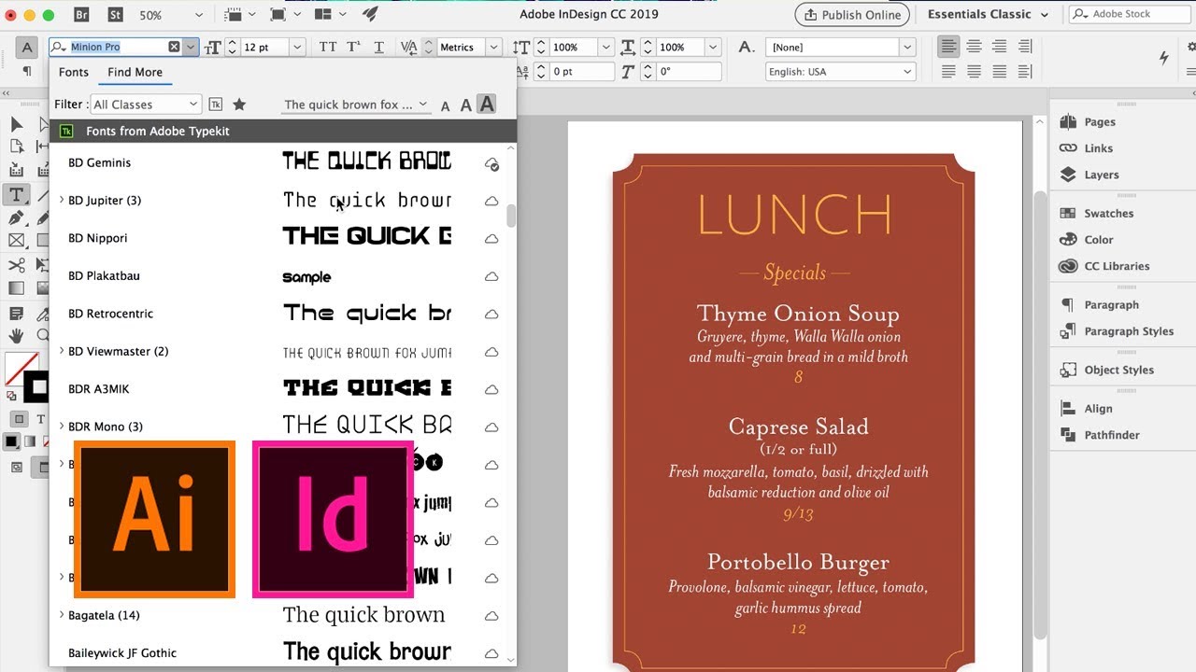The height and width of the screenshot is (672, 1196).
Task: Toggle Typekit fonts filter
Action: click(216, 105)
